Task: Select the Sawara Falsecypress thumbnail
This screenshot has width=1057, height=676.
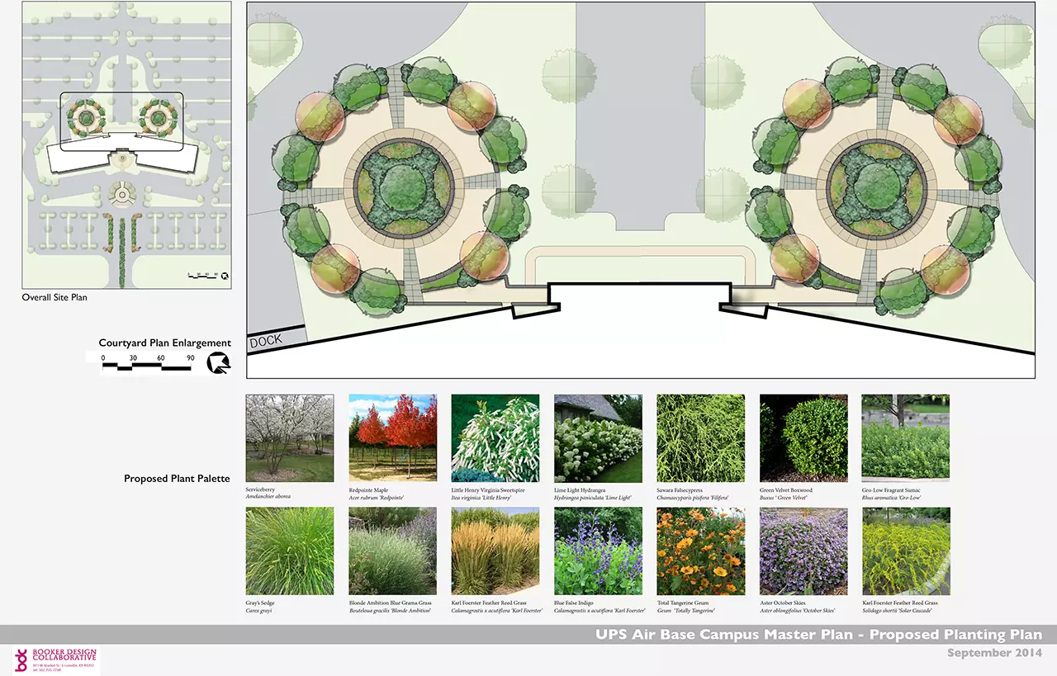Action: tap(700, 437)
